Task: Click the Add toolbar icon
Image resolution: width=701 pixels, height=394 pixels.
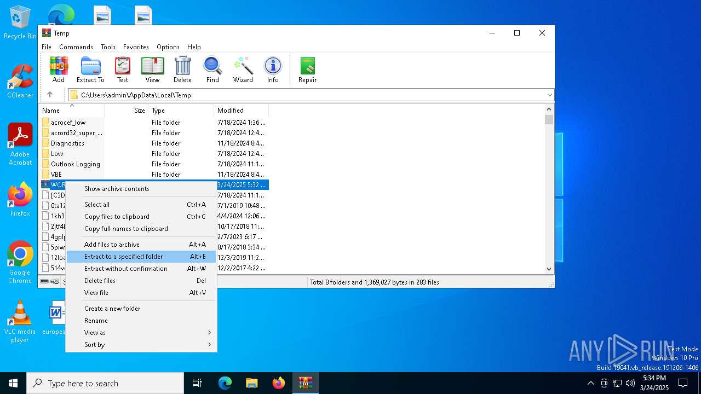Action: pos(59,69)
